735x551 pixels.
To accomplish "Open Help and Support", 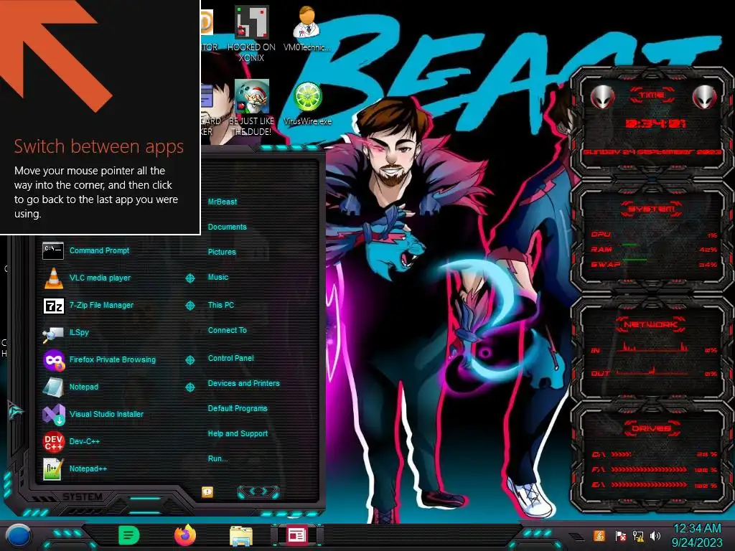I will coord(238,434).
